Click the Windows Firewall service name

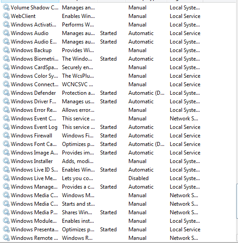tap(31, 136)
